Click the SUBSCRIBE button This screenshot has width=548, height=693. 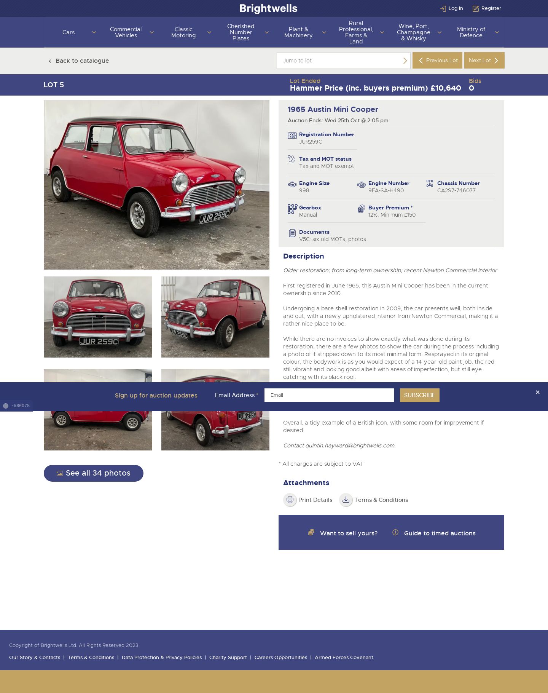419,395
